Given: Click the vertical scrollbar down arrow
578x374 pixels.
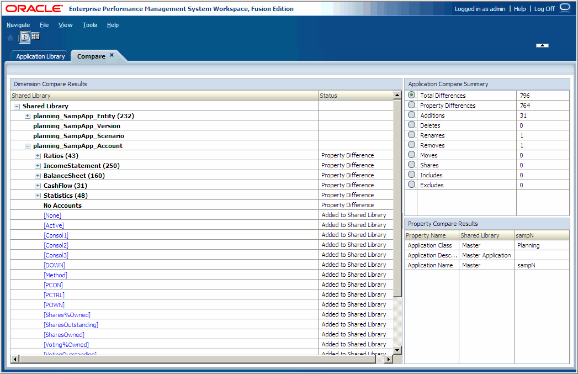Looking at the screenshot, I should coord(397,350).
